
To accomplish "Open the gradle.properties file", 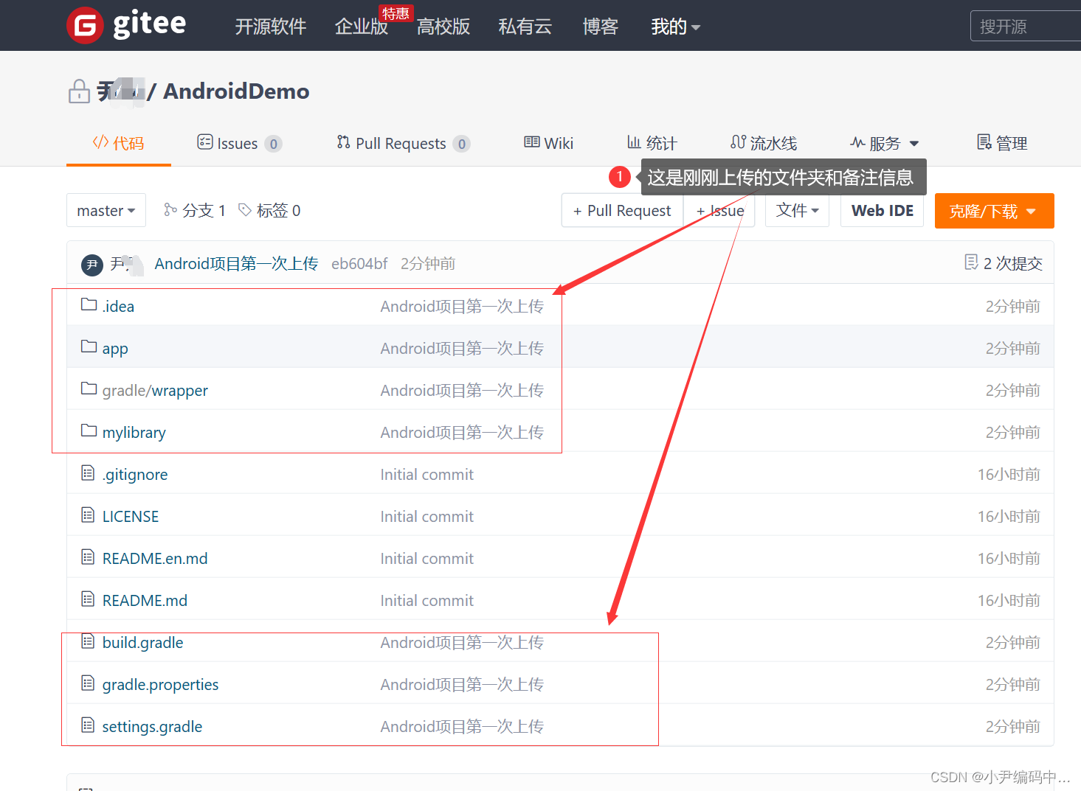I will [x=160, y=685].
